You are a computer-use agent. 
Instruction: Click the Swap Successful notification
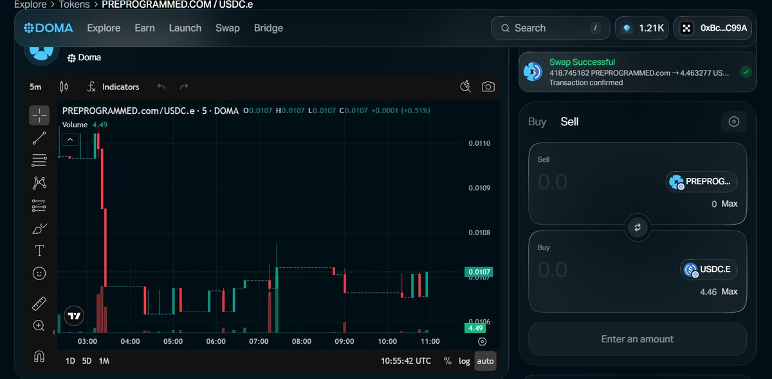[x=638, y=73]
